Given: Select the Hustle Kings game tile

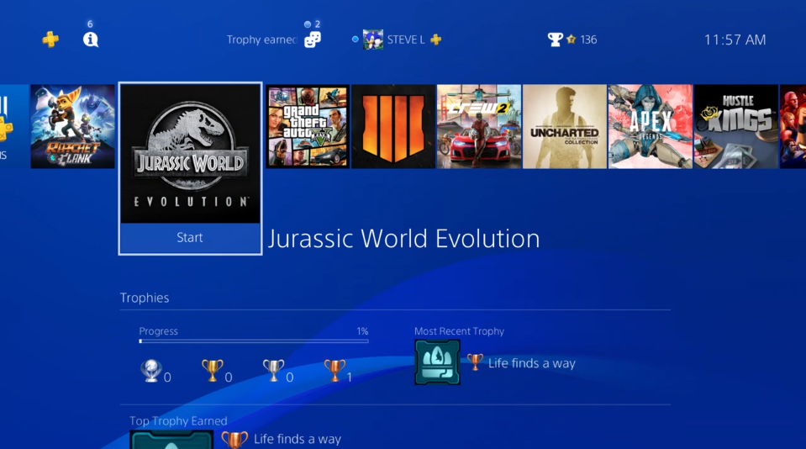Looking at the screenshot, I should [736, 126].
